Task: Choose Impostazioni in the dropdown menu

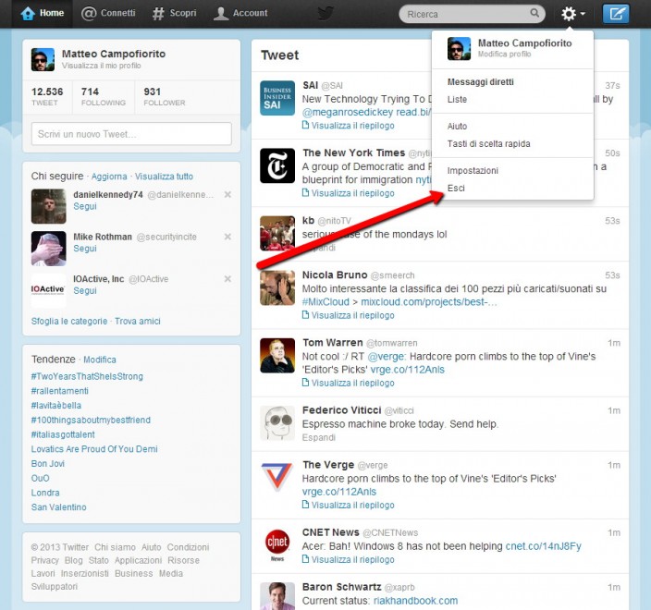Action: pyautogui.click(x=473, y=171)
